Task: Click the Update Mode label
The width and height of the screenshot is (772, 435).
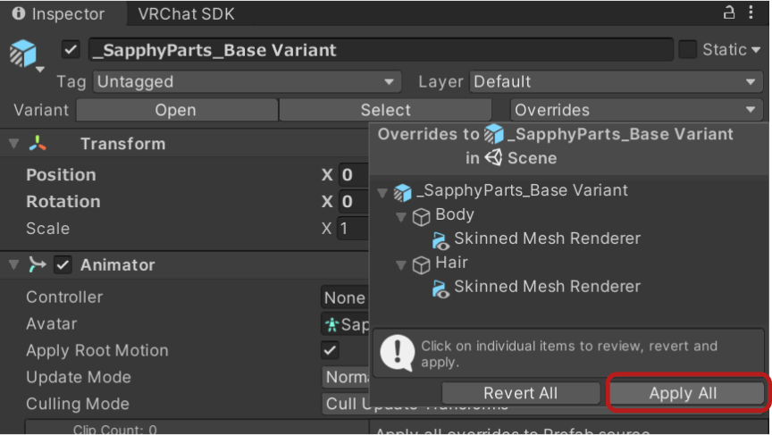Action: [x=79, y=377]
